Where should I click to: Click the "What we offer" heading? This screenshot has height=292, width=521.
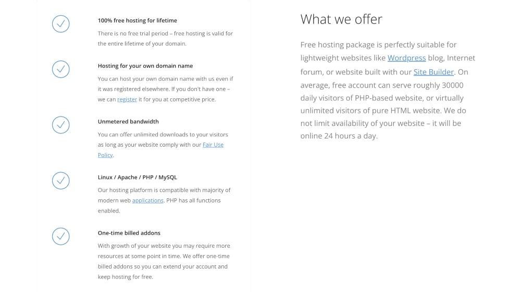click(x=341, y=19)
